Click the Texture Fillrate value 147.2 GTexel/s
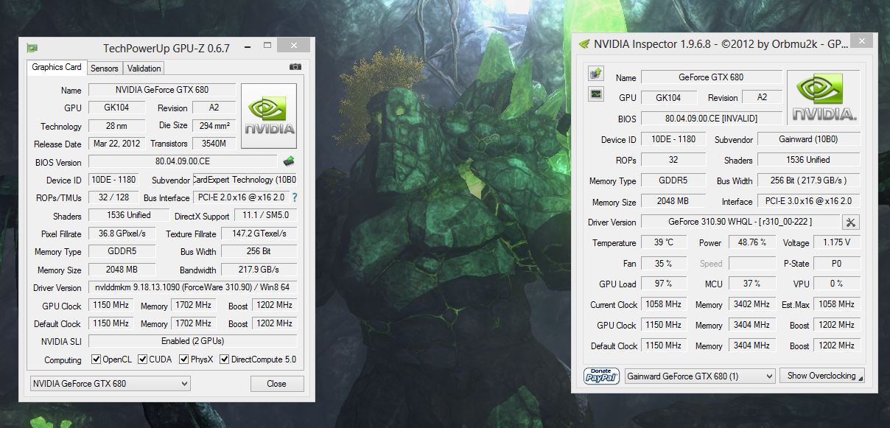The height and width of the screenshot is (428, 890). click(261, 234)
